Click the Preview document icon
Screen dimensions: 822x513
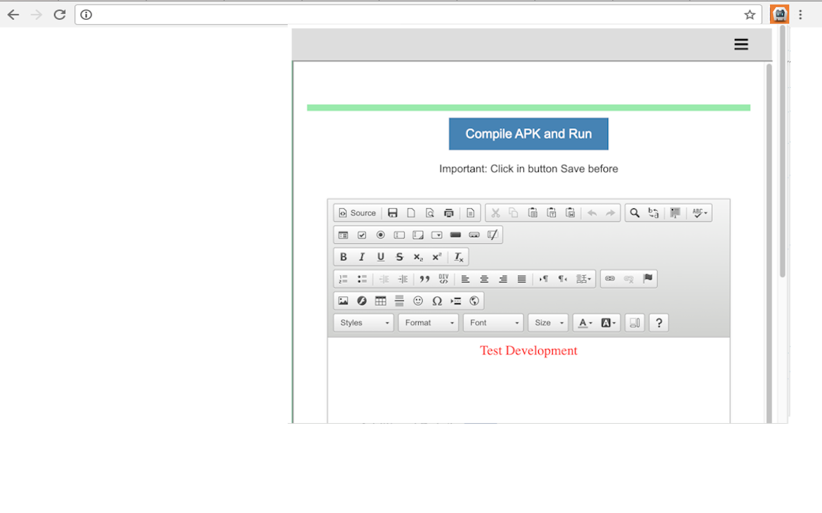[430, 213]
